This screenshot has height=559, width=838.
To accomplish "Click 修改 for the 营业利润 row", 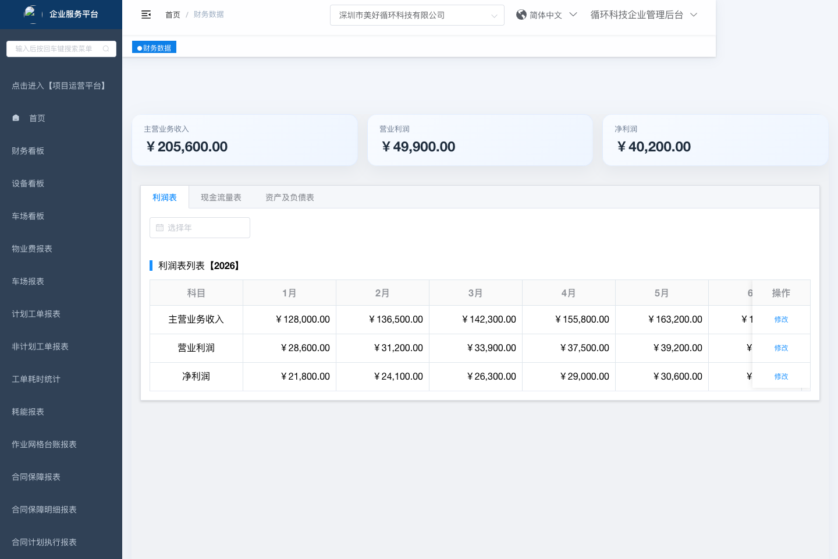I will (x=781, y=348).
